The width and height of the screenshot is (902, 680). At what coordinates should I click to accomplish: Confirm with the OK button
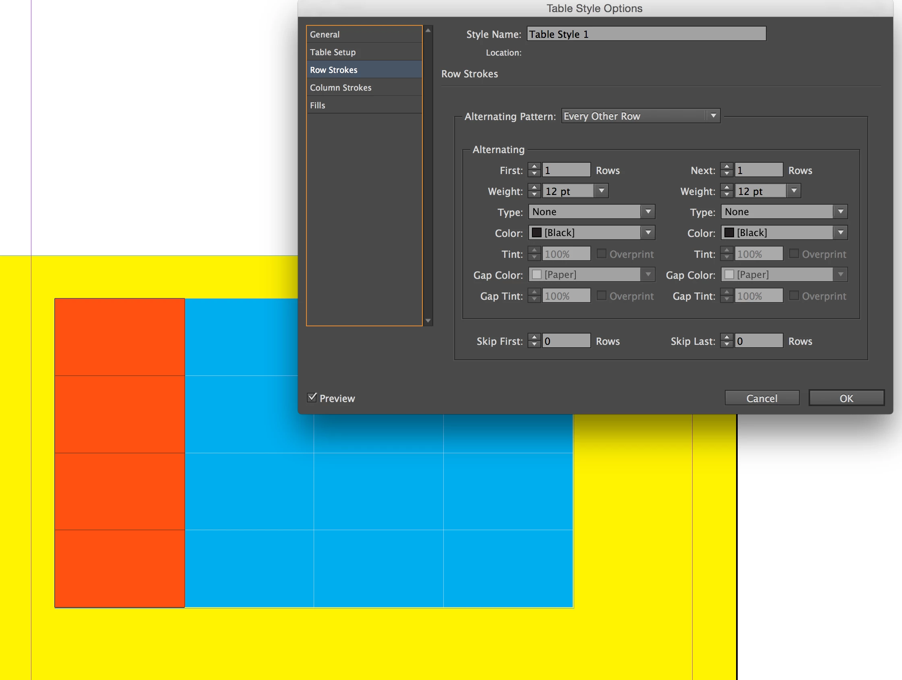846,398
